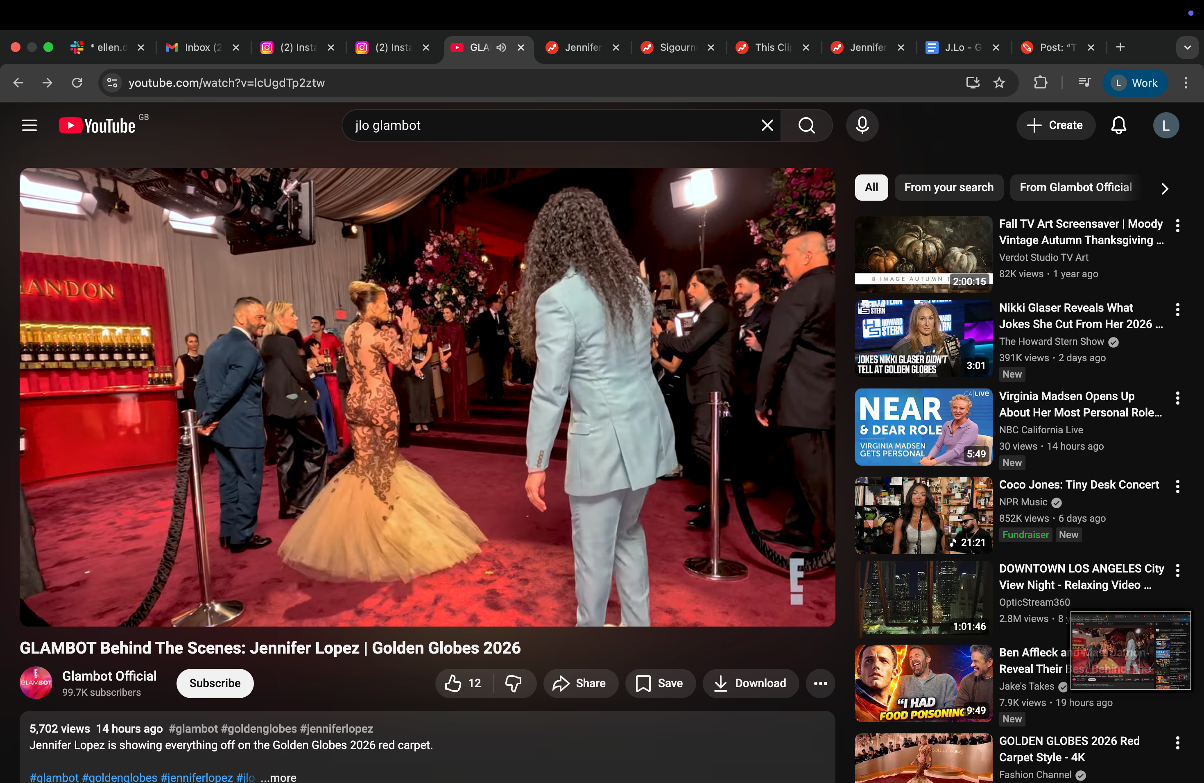
Task: Open the Glambot Official channel name
Action: click(109, 676)
